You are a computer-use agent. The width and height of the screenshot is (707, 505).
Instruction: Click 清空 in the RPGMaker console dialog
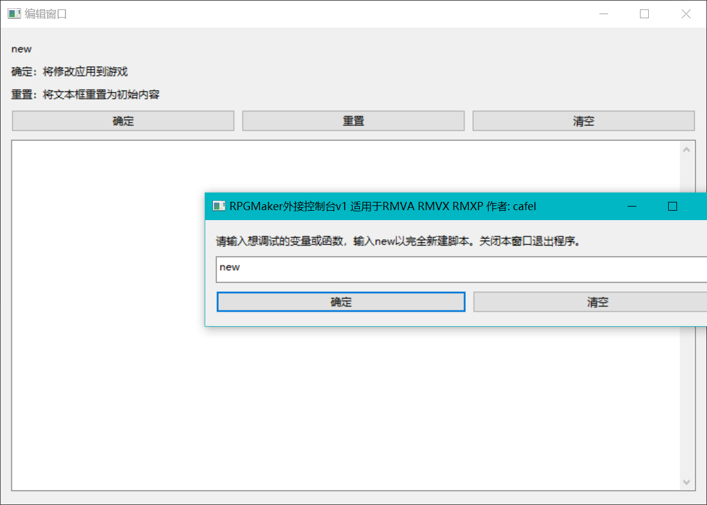(x=590, y=302)
